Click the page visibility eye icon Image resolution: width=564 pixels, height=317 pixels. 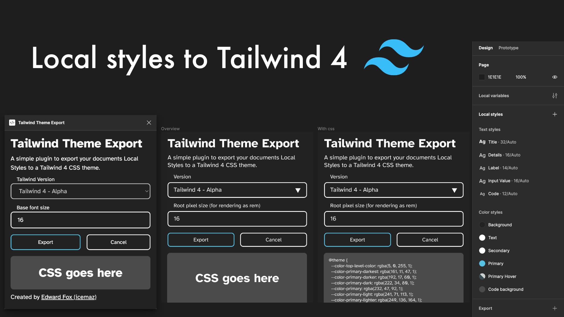555,77
